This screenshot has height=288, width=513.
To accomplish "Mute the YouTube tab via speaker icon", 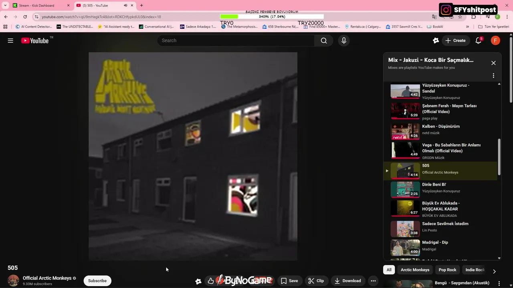I will [125, 6].
